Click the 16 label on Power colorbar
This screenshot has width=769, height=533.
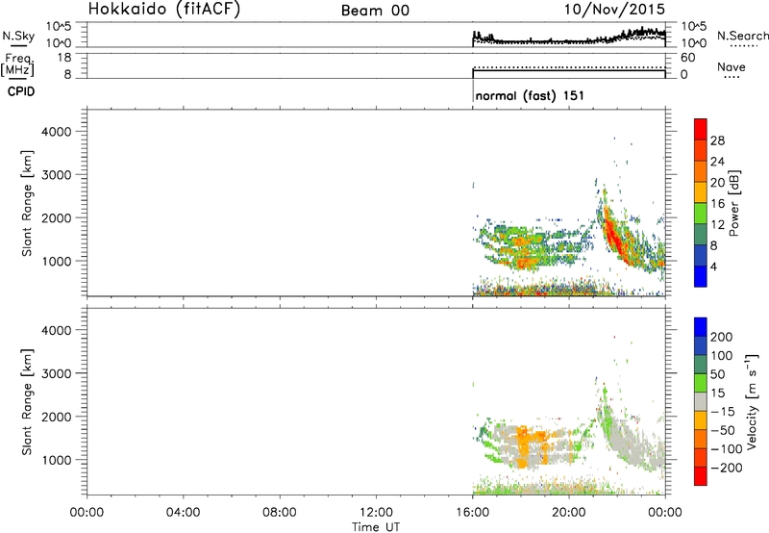pyautogui.click(x=717, y=203)
